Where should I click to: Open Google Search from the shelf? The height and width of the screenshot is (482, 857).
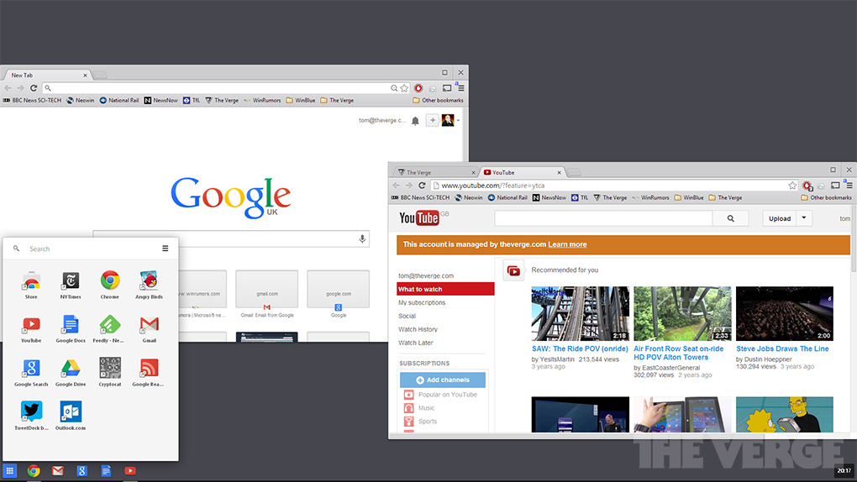coord(82,470)
